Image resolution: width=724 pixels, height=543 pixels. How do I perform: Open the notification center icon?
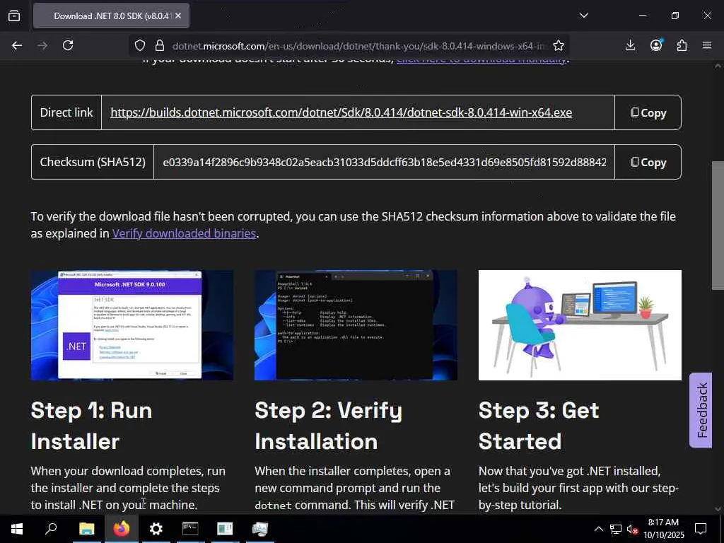701,529
